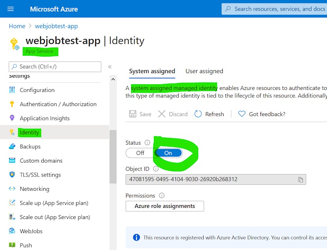Click Refresh button text
The width and height of the screenshot is (327, 250).
214,114
